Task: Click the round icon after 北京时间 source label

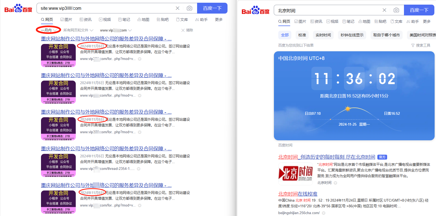Action: tap(336, 183)
